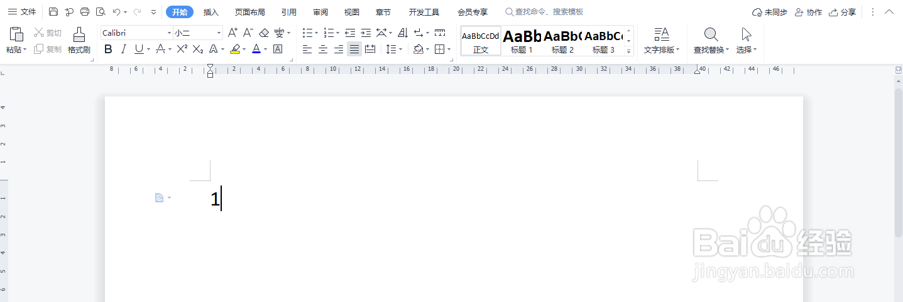This screenshot has height=302, width=903.
Task: Click the Superscript X² icon
Action: tap(182, 49)
